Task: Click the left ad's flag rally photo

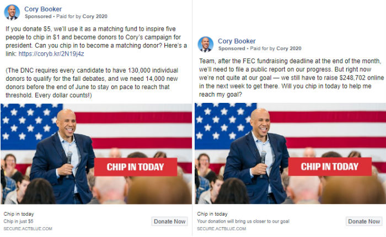Action: point(96,154)
